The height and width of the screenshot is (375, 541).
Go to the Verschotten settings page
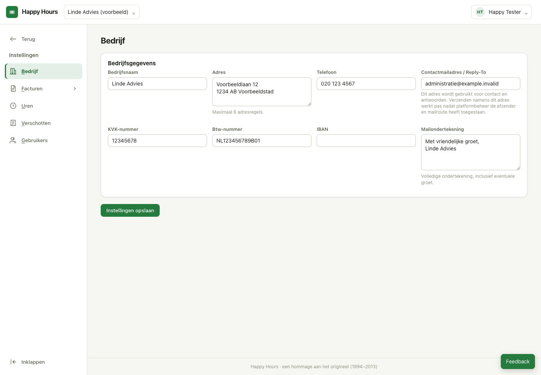44,123
